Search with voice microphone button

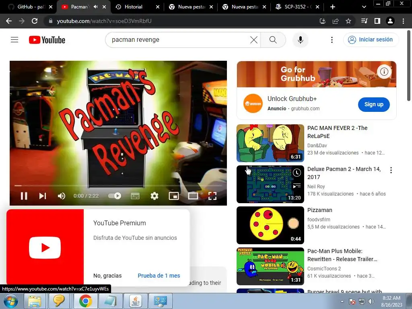(300, 40)
